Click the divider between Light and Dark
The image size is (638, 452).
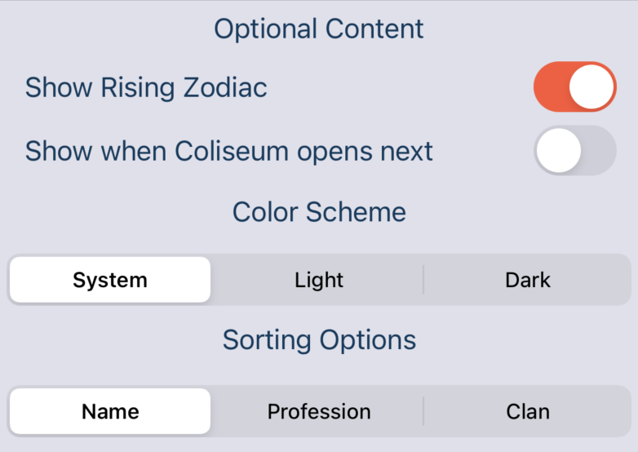(x=423, y=280)
